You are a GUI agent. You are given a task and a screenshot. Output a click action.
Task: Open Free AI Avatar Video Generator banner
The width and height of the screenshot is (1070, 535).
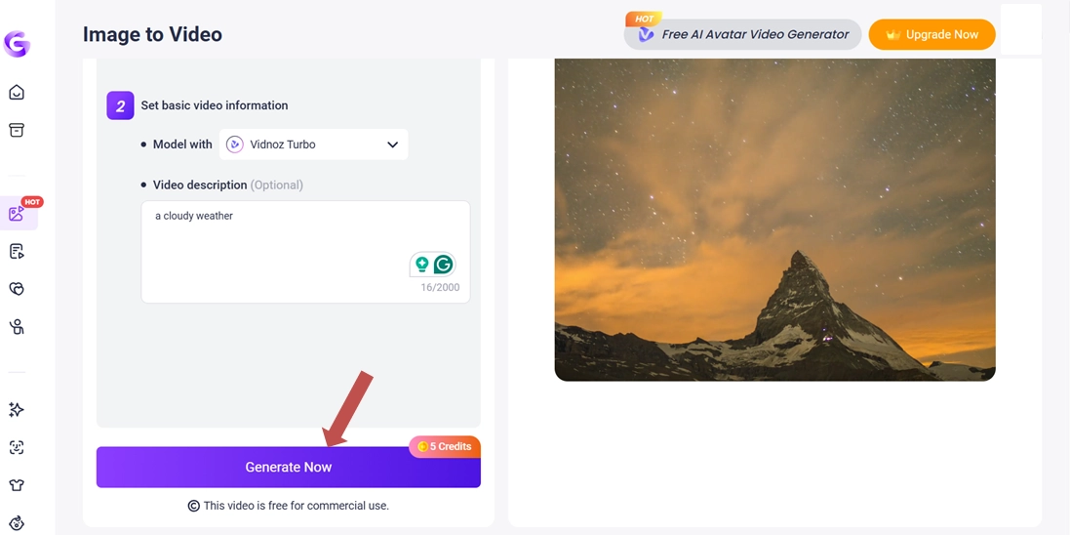pyautogui.click(x=743, y=35)
